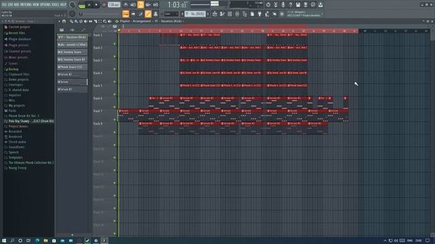435x244 pixels.
Task: Click the audio editor scissors icon
Action: pyautogui.click(x=275, y=5)
